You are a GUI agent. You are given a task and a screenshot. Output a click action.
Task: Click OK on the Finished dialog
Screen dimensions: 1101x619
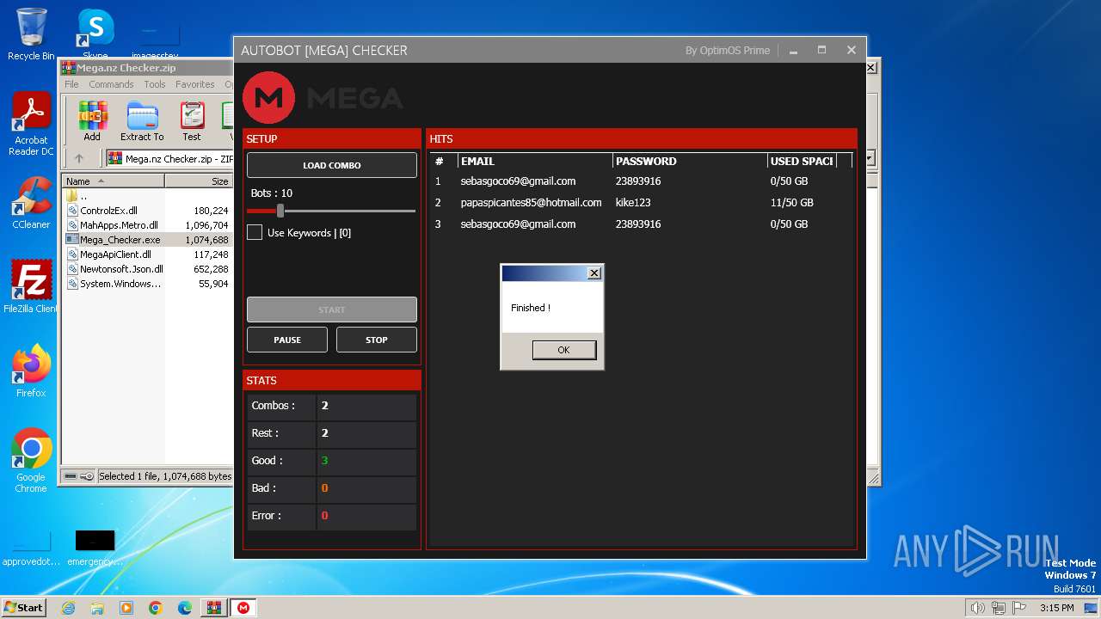[563, 350]
